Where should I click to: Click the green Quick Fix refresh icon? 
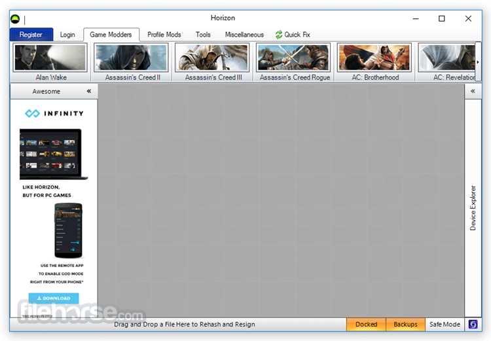(279, 35)
